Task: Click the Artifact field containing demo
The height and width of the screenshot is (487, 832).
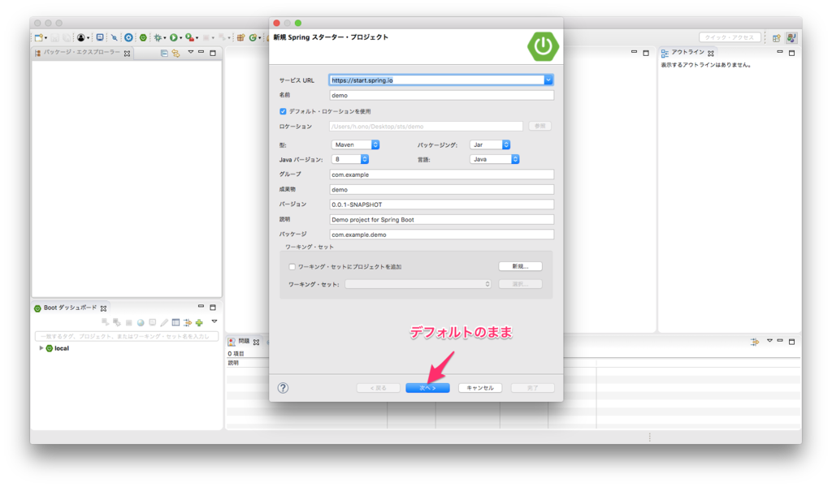Action: 441,190
